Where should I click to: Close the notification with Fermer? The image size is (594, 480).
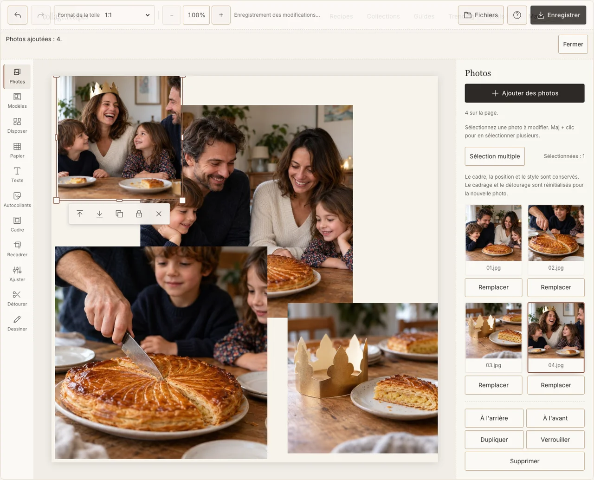(573, 45)
